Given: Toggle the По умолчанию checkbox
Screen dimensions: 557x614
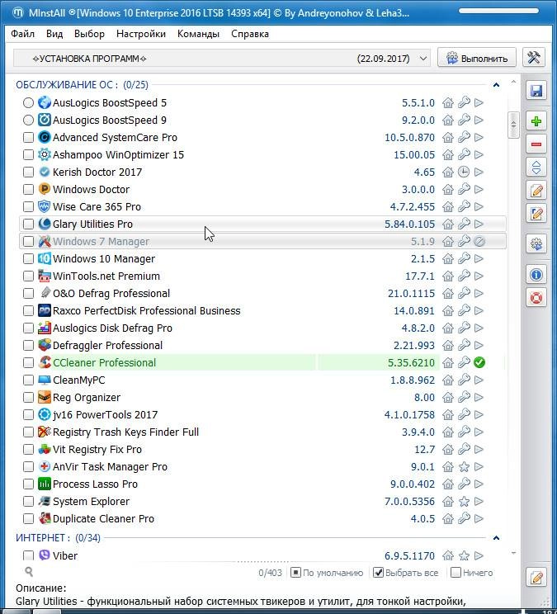Looking at the screenshot, I should click(295, 573).
